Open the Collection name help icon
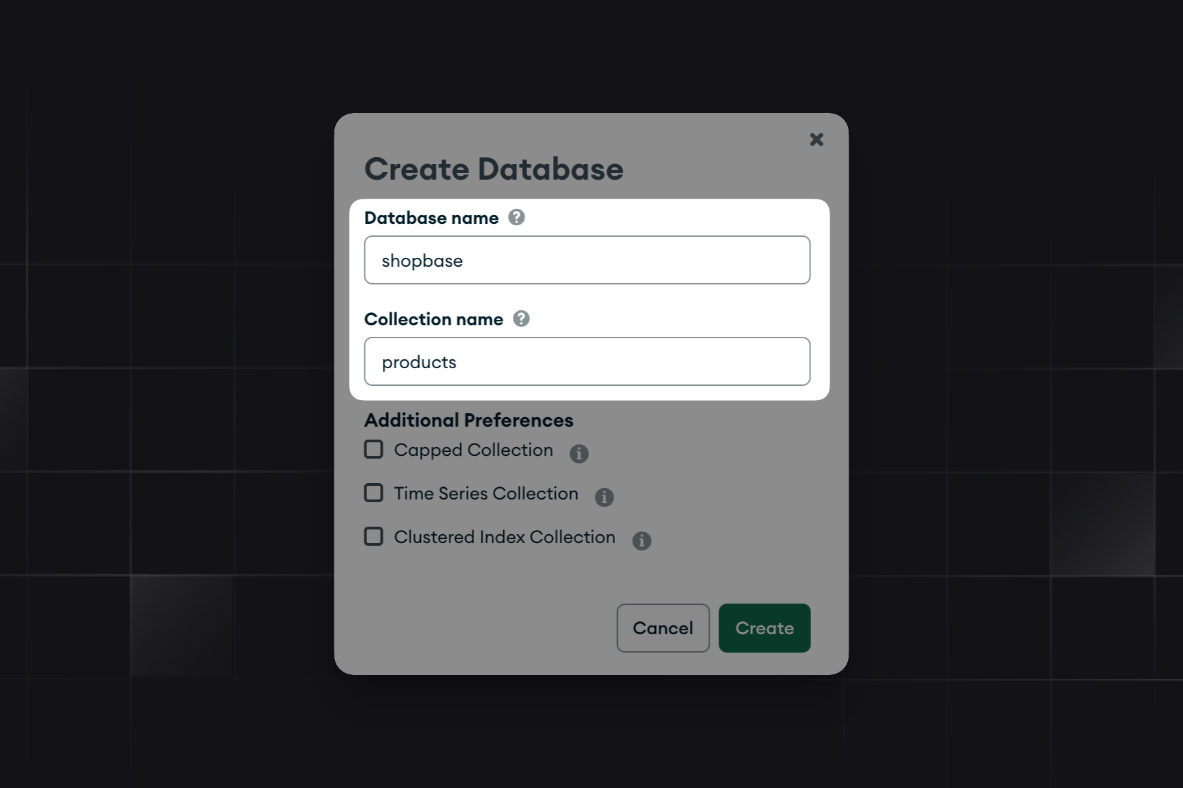Viewport: 1183px width, 788px height. (x=521, y=318)
